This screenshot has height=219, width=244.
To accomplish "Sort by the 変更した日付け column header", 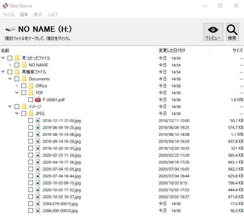I will tap(172, 51).
